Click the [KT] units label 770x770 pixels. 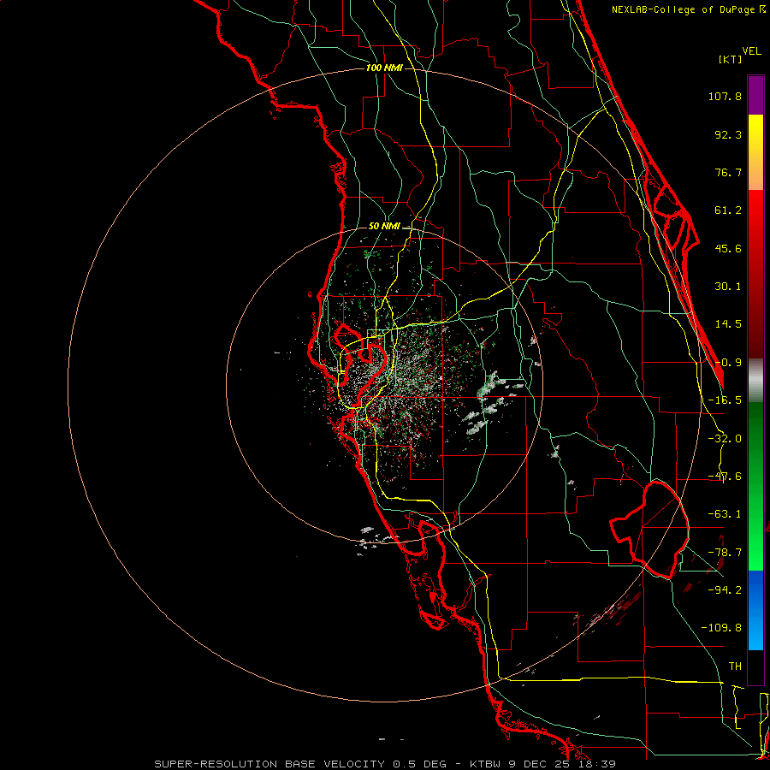731,59
